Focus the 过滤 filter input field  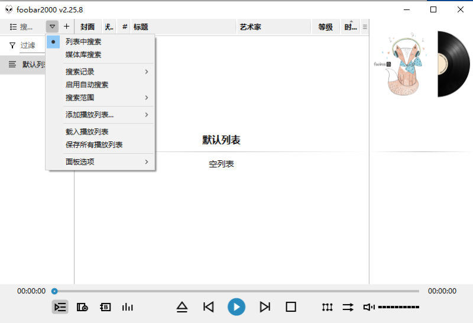33,46
